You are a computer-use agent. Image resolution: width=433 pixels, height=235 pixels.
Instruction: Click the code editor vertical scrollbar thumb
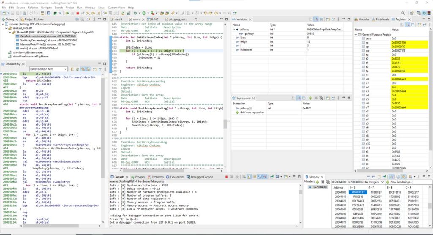click(225, 124)
